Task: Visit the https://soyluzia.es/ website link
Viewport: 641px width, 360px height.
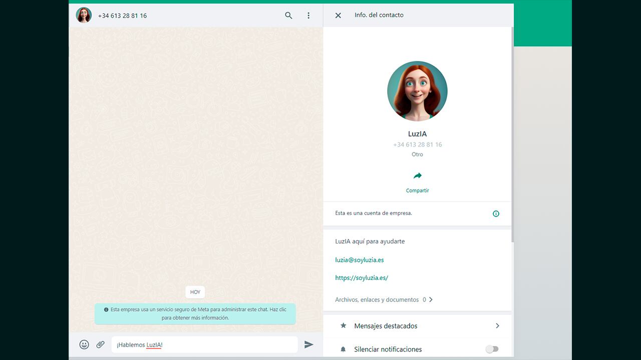Action: tap(362, 277)
